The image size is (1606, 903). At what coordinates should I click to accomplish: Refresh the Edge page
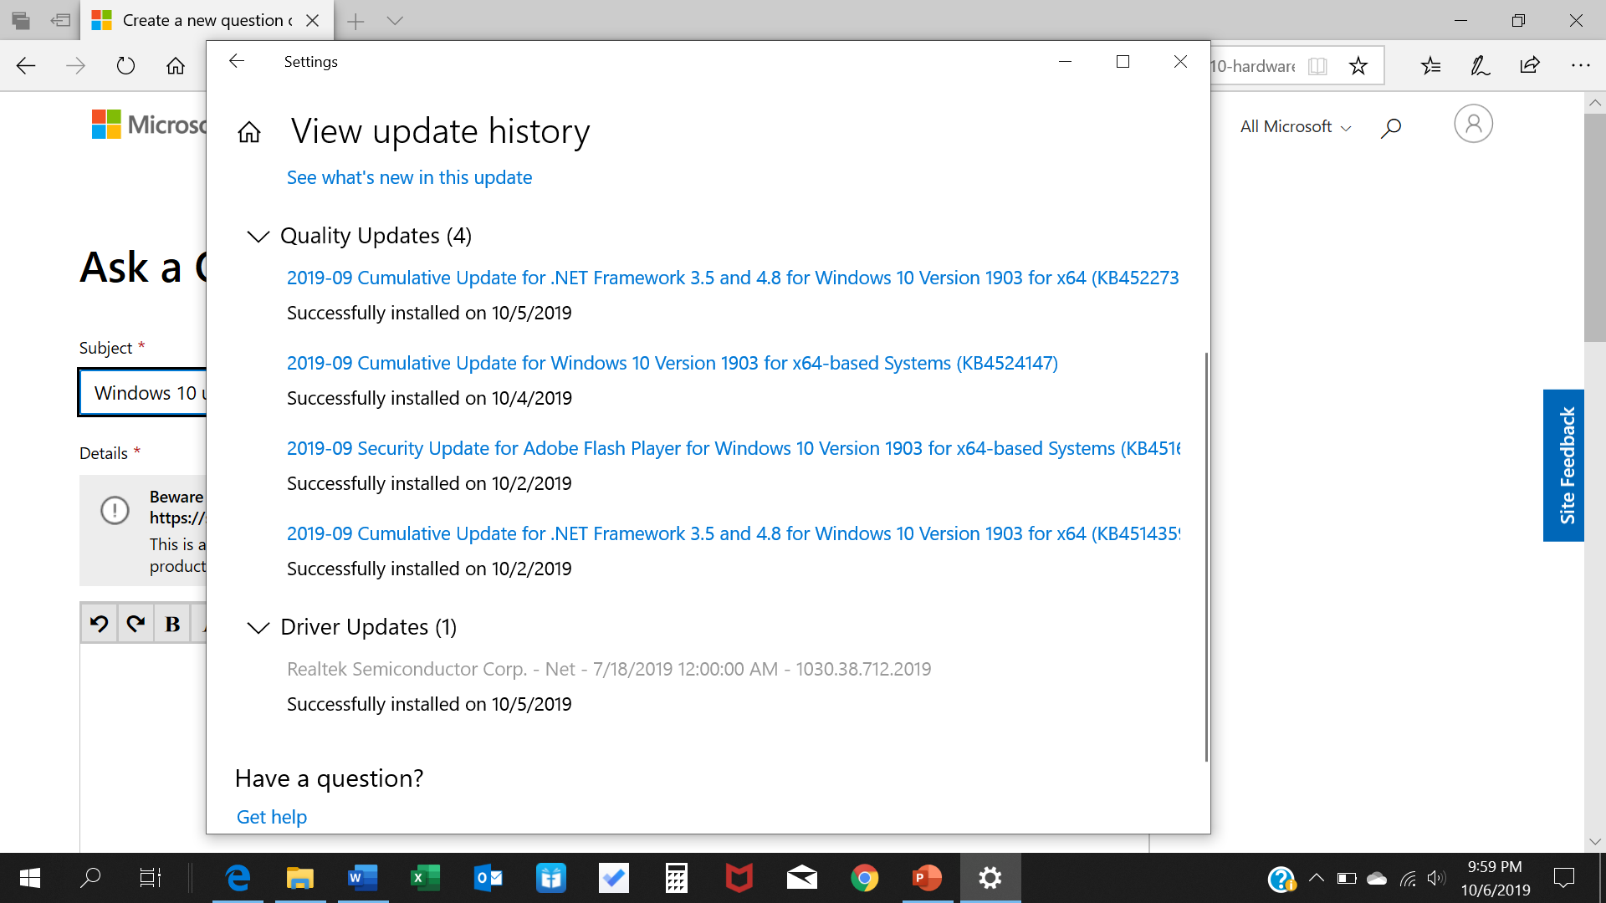click(125, 66)
